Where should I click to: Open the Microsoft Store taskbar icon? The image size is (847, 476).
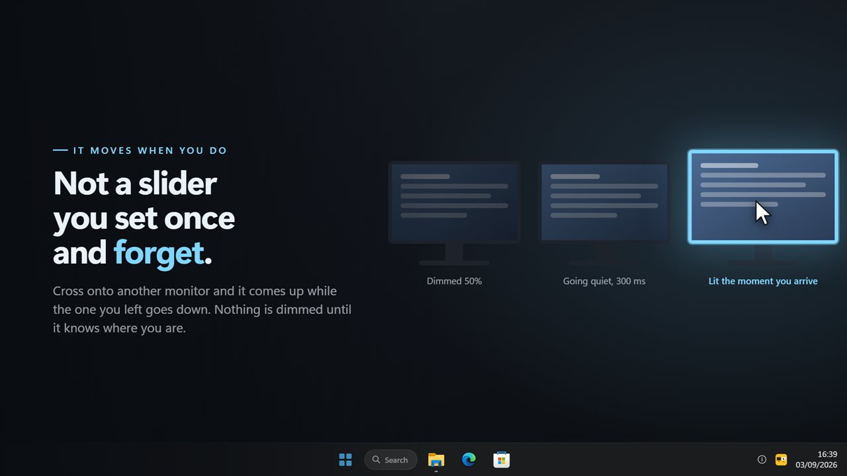click(x=502, y=459)
